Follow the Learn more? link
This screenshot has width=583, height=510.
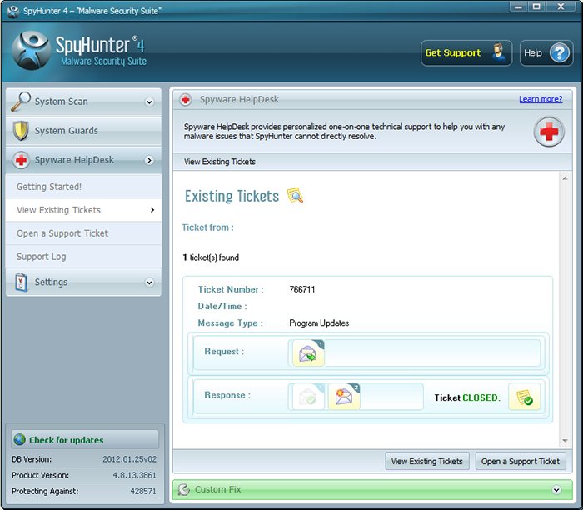point(540,99)
